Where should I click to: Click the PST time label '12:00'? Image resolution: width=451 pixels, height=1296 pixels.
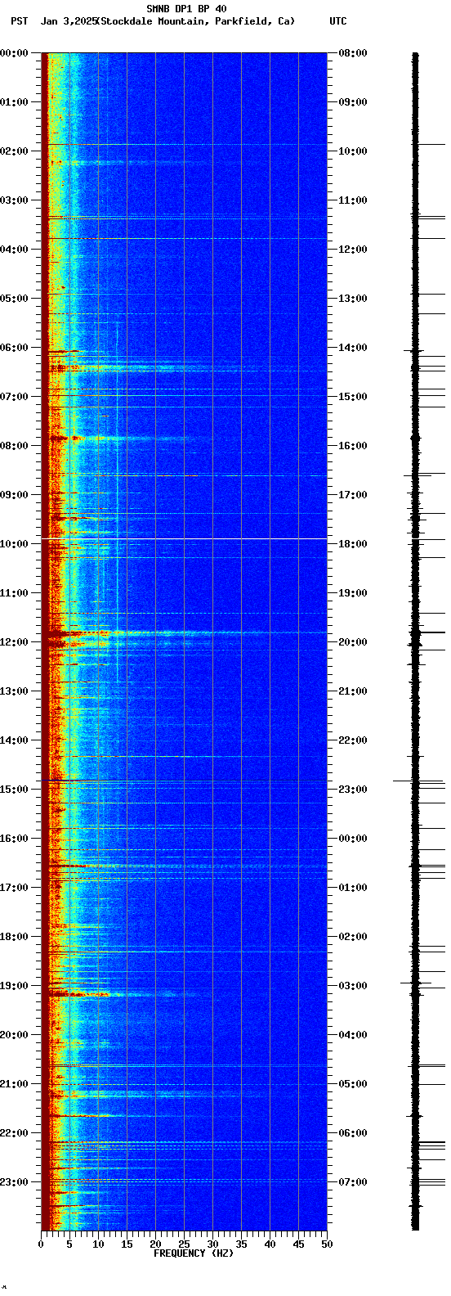click(x=15, y=642)
